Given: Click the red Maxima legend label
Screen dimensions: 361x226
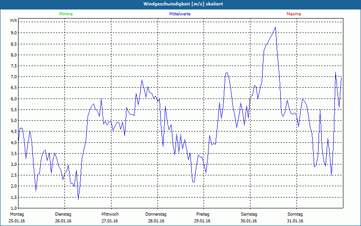Looking at the screenshot, I should tap(294, 14).
